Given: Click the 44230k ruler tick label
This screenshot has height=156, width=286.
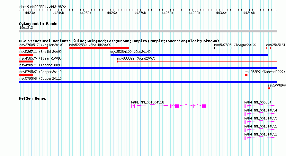Looking at the screenshot, I should tap(31, 13).
